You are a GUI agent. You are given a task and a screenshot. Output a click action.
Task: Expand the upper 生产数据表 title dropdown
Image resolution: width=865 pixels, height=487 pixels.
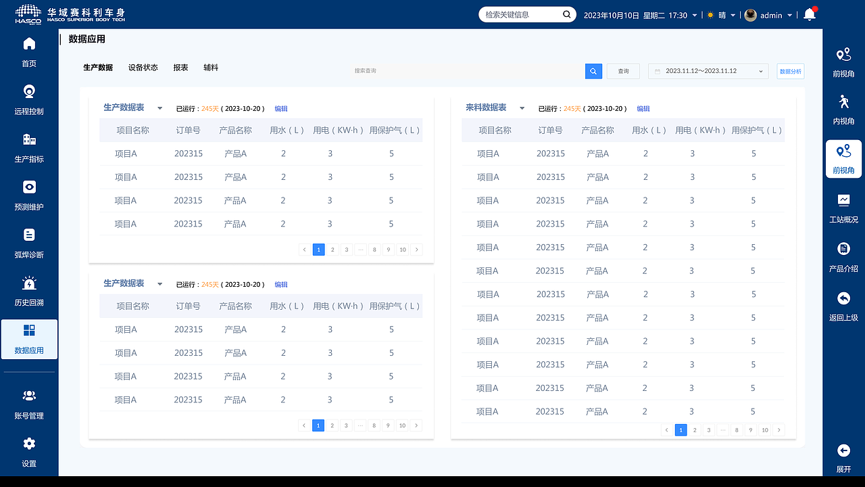pyautogui.click(x=159, y=108)
